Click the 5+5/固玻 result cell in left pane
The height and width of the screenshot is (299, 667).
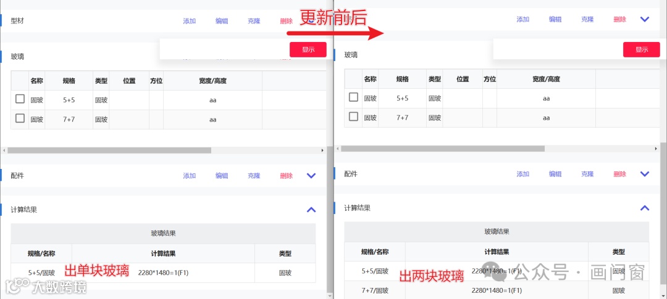coord(42,272)
